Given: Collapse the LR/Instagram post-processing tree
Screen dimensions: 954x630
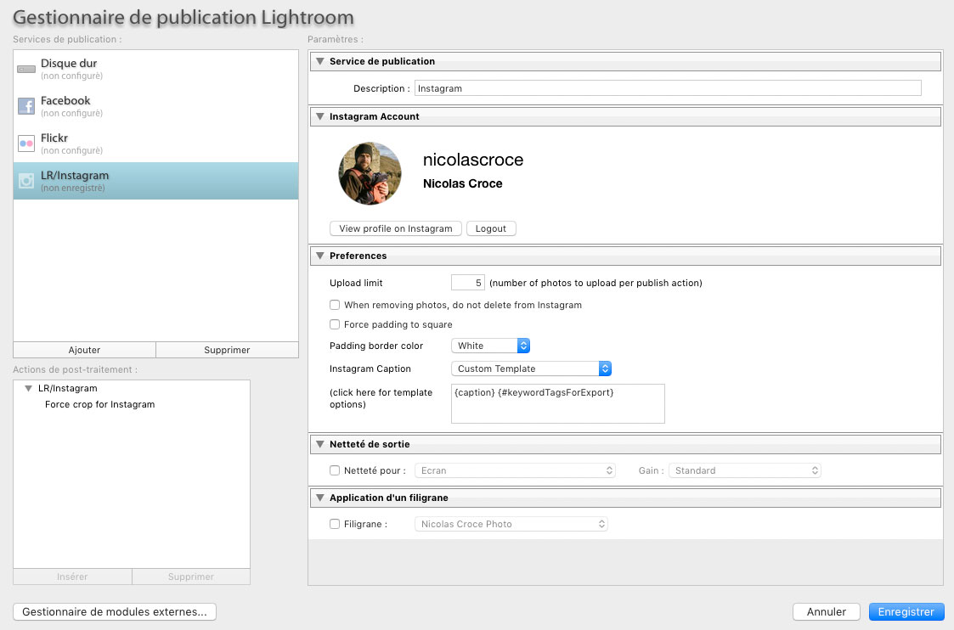Looking at the screenshot, I should 28,389.
